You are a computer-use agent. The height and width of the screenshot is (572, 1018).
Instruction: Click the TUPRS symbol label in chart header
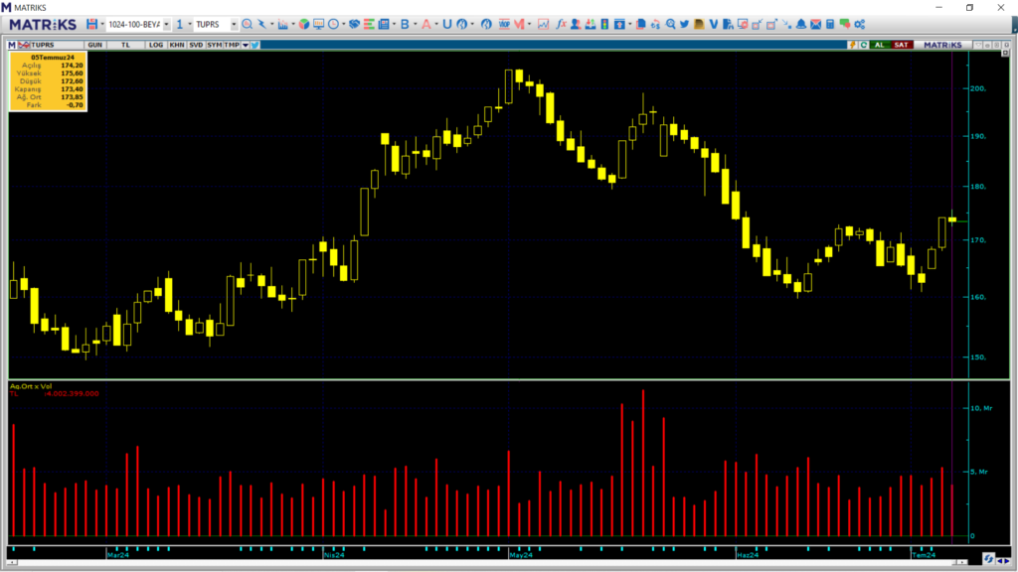pyautogui.click(x=43, y=45)
